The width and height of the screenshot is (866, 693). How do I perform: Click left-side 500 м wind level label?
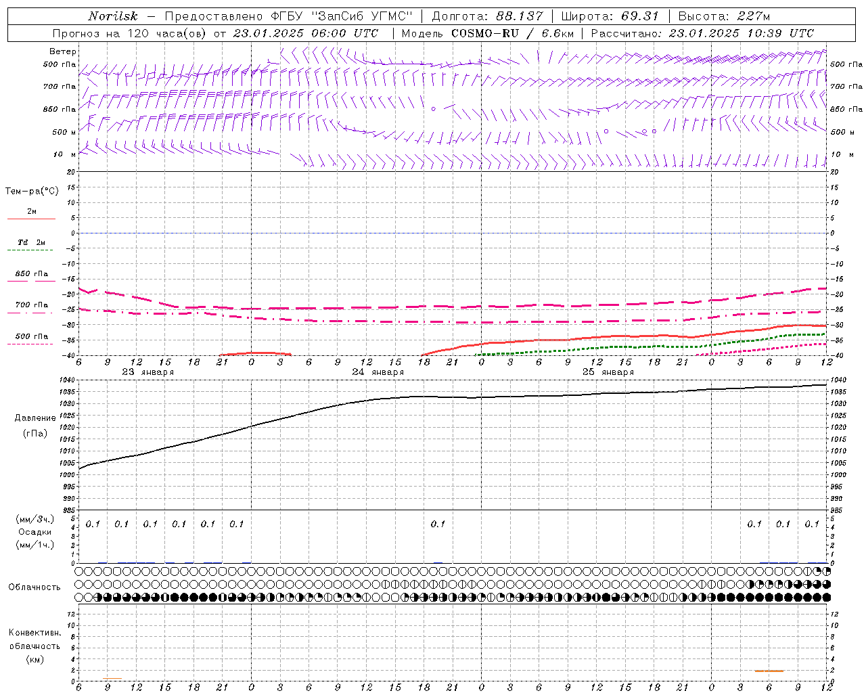(64, 133)
